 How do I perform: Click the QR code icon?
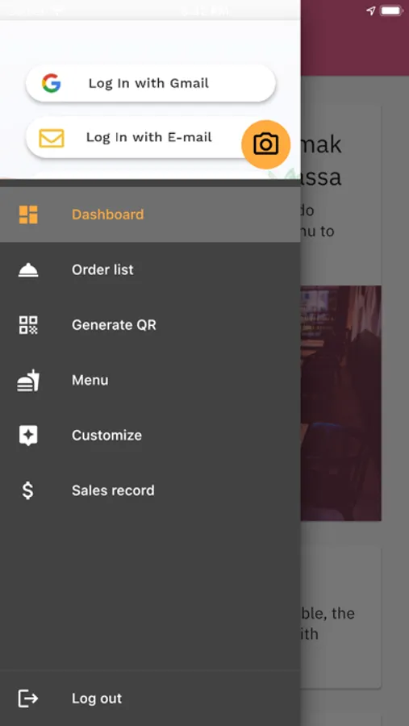tap(28, 325)
